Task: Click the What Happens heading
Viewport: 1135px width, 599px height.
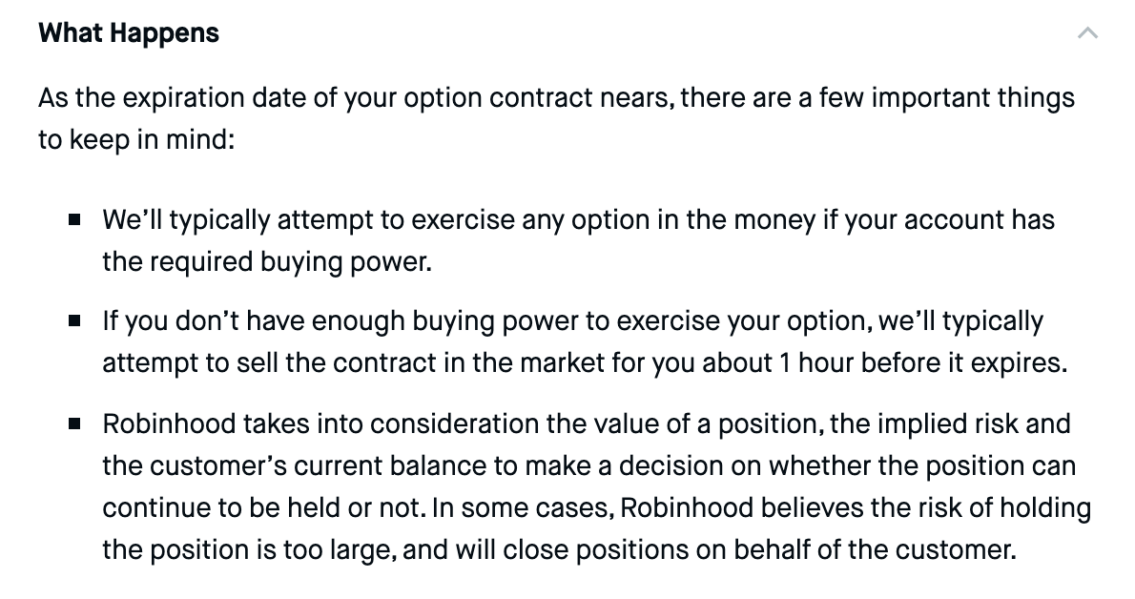Action: coord(129,33)
